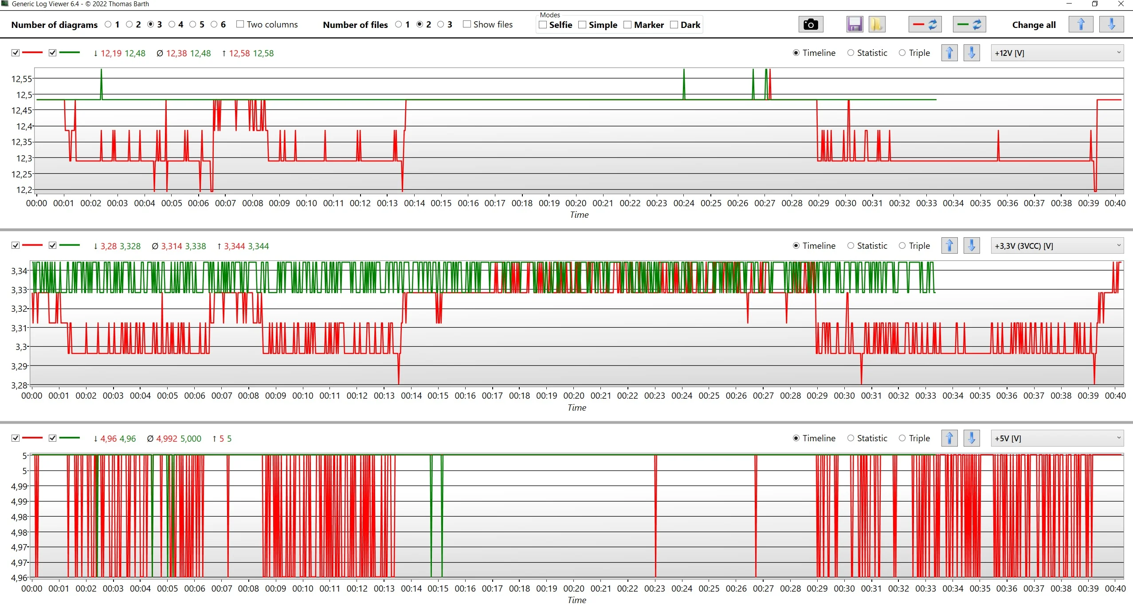Hide the red series in +5V diagram

pyautogui.click(x=16, y=438)
